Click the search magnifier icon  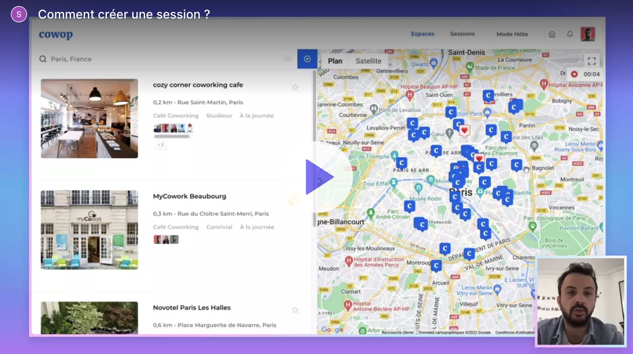(43, 59)
